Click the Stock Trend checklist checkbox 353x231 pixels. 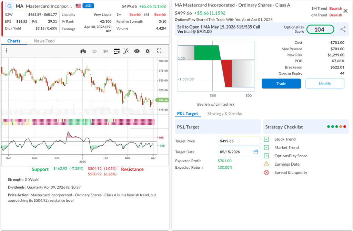click(x=266, y=139)
